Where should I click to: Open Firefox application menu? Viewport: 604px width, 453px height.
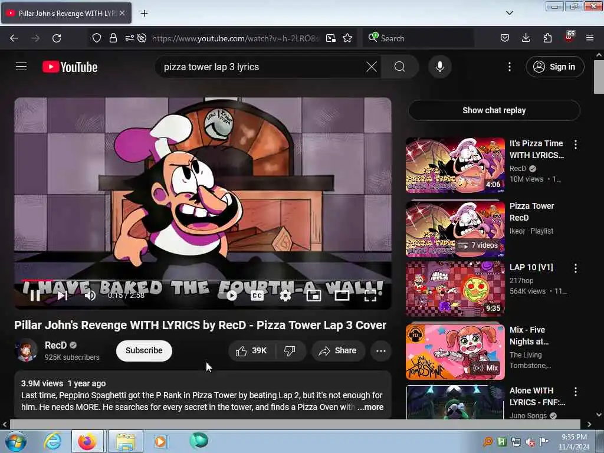coord(589,38)
